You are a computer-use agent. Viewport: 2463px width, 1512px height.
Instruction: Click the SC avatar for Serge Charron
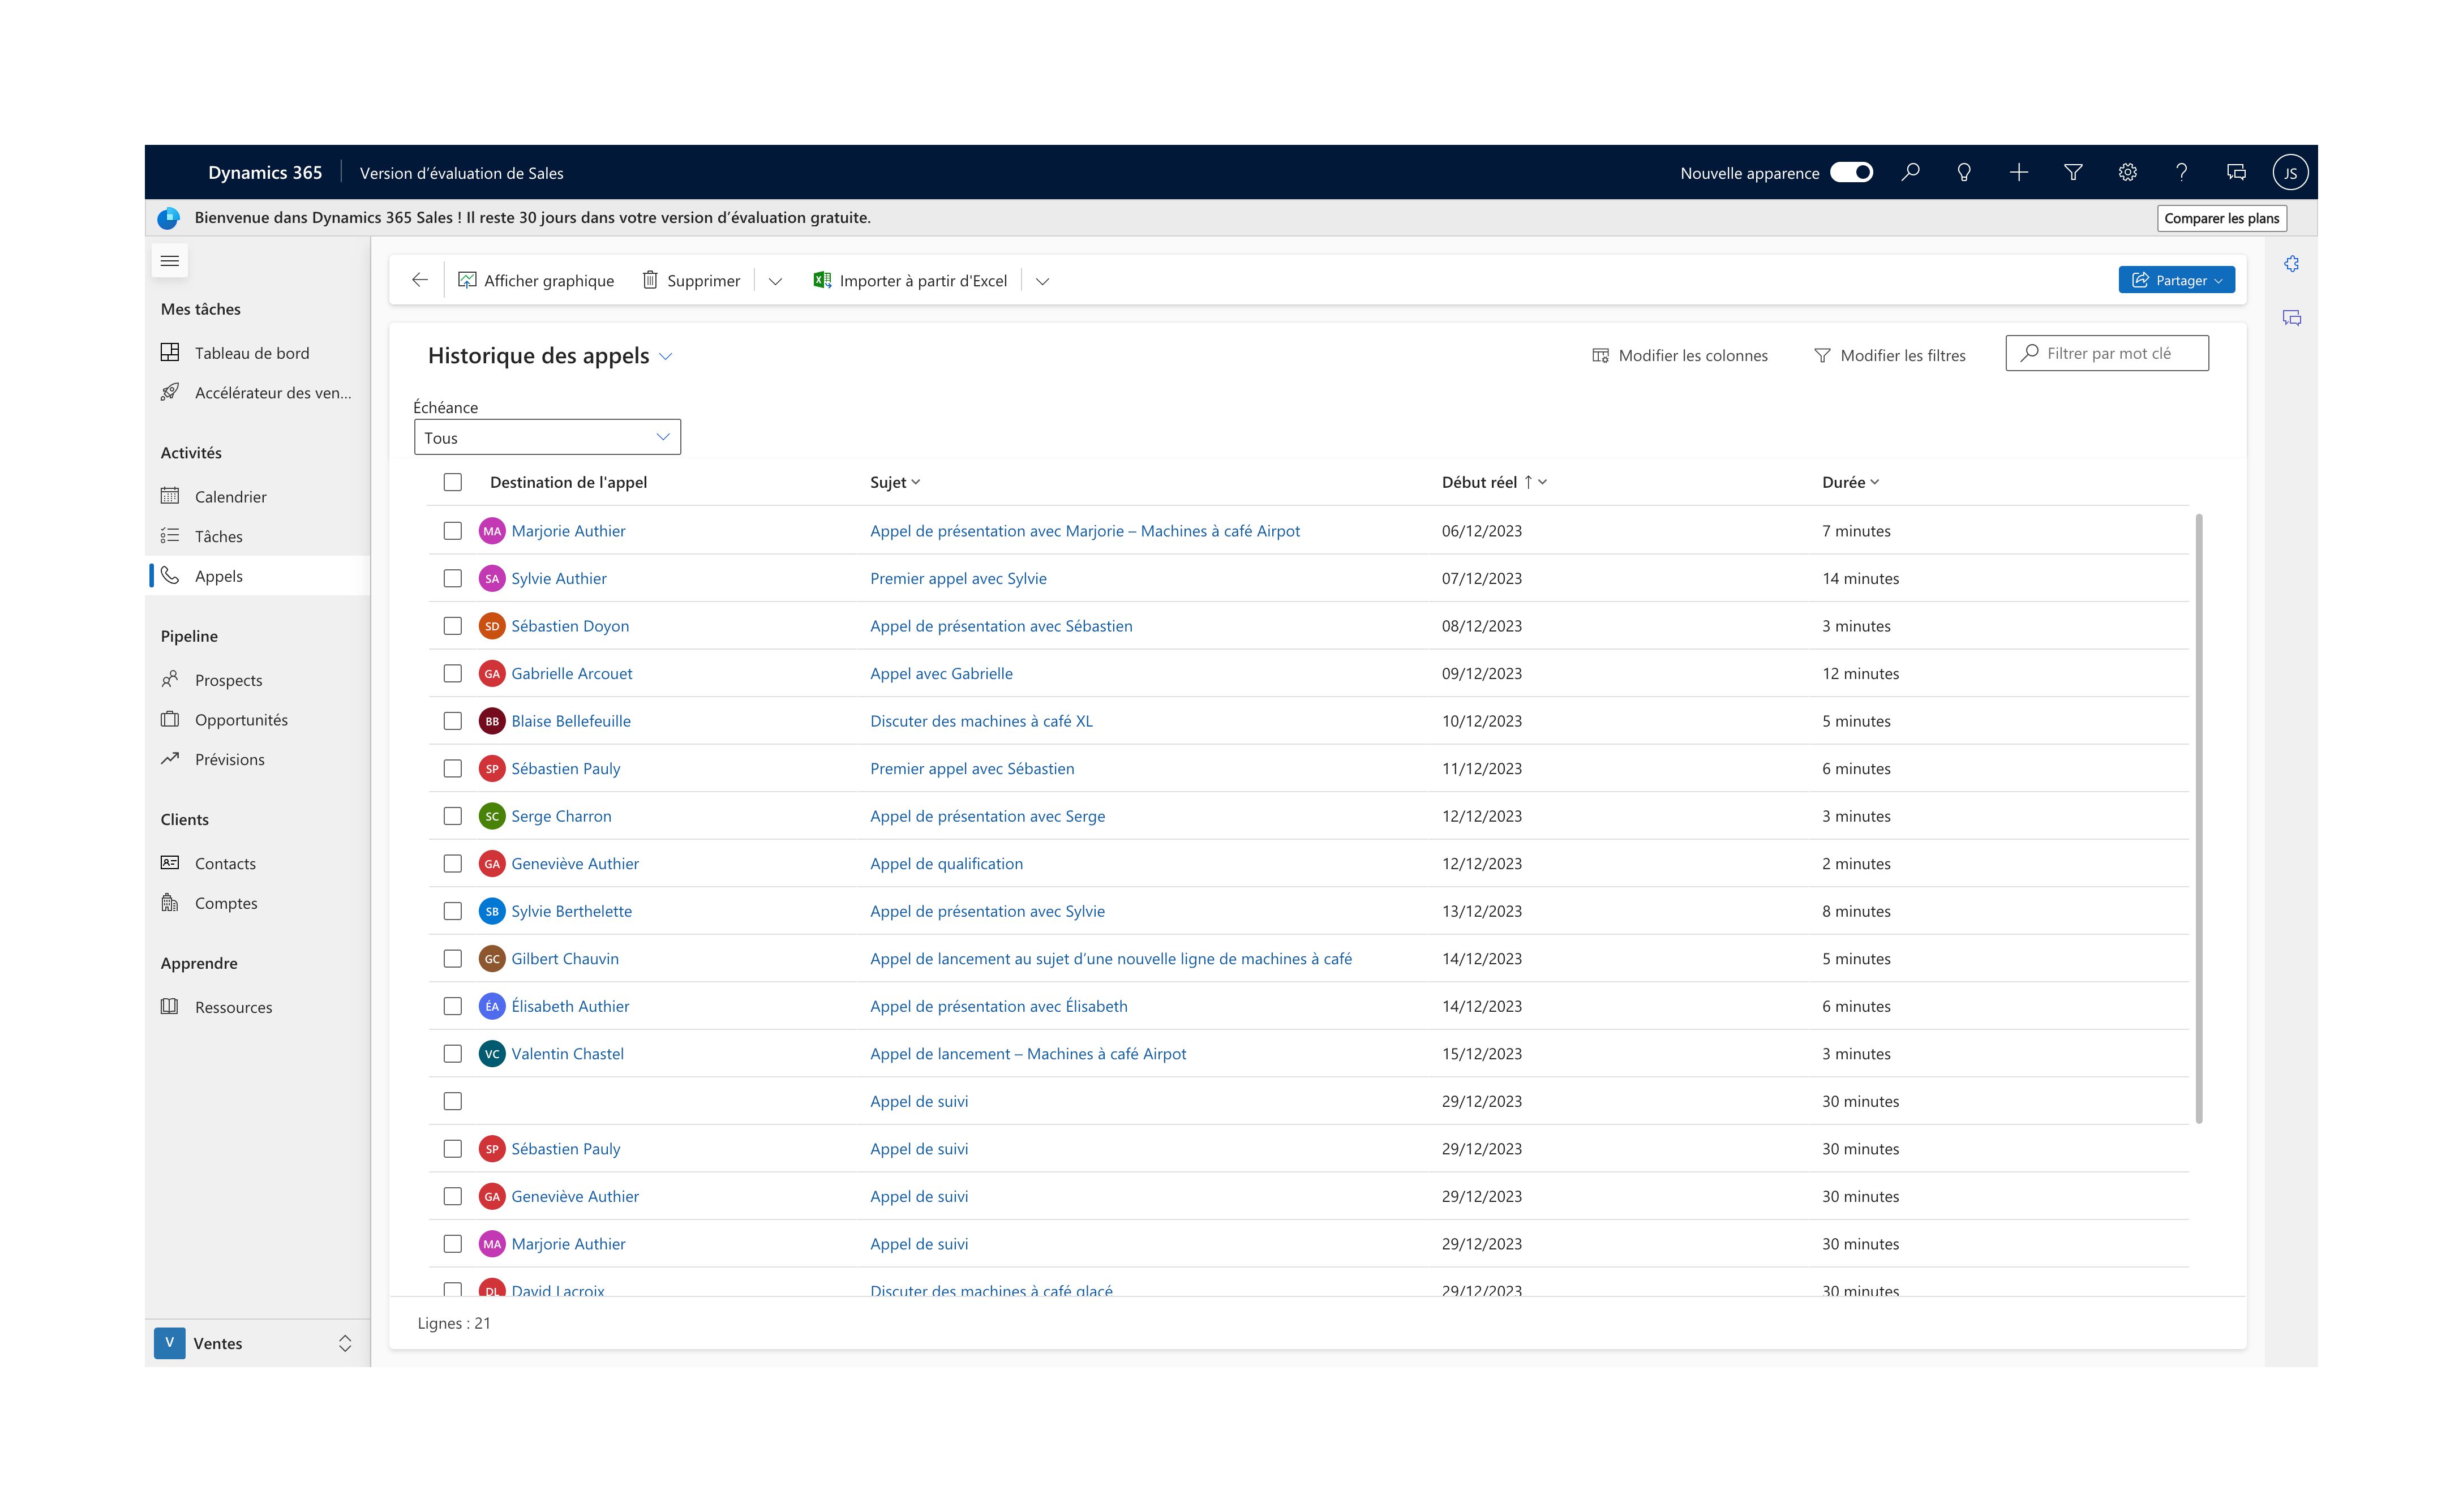pos(492,816)
